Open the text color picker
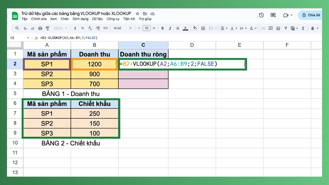329x185 pixels. [x=185, y=28]
